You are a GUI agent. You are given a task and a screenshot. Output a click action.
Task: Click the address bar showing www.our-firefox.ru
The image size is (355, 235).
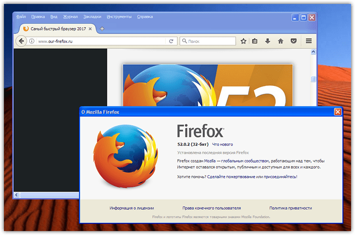click(100, 41)
